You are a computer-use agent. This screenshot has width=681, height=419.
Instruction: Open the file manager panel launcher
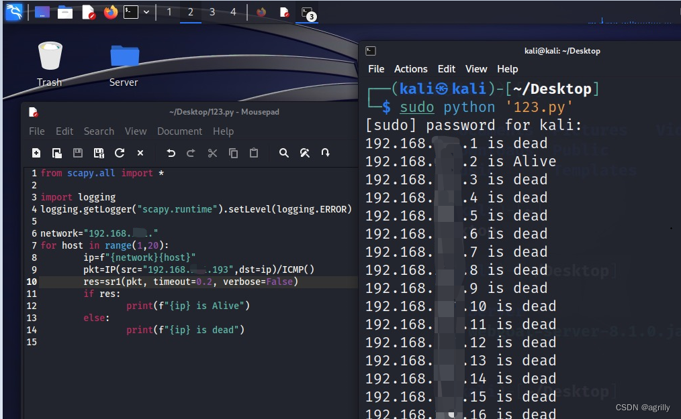(x=64, y=12)
